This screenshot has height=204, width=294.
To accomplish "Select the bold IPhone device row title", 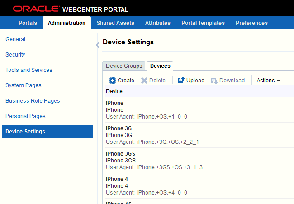I will (114, 103).
